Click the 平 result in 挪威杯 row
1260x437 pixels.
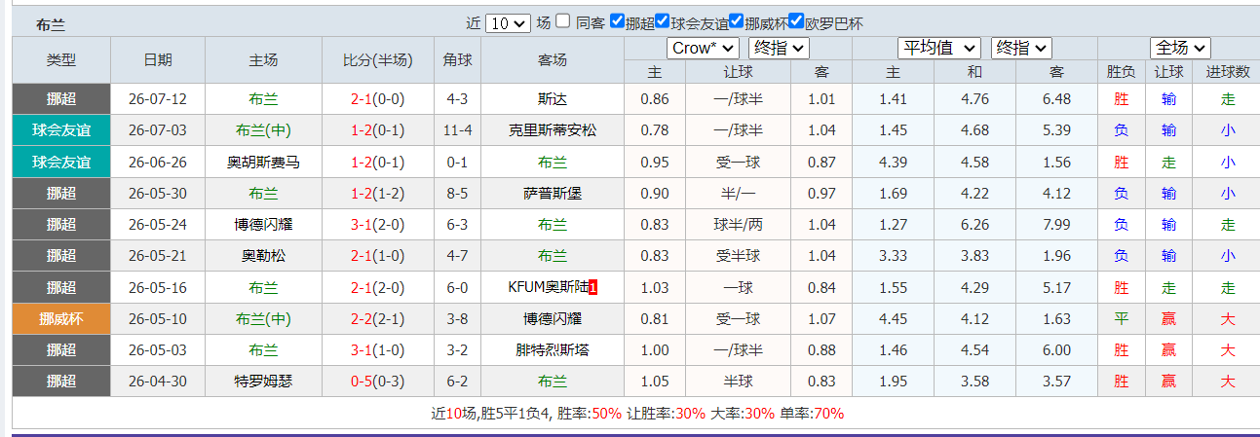pyautogui.click(x=1122, y=319)
